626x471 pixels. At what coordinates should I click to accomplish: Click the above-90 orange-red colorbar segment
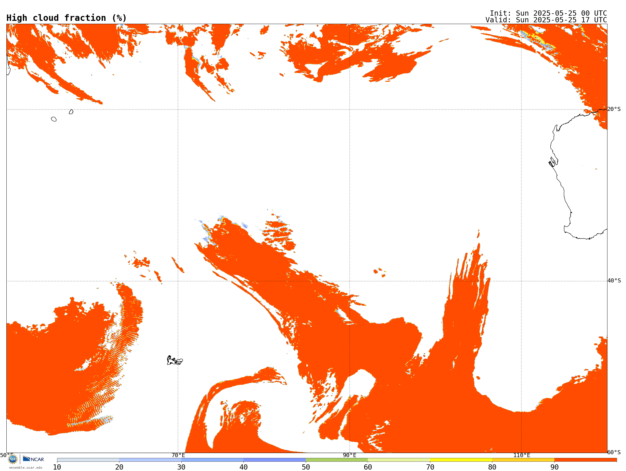tap(585, 460)
